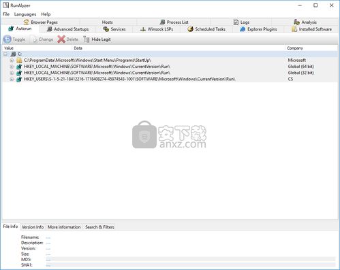The width and height of the screenshot is (340, 270).
Task: Click the RunAlyzer title bar icon
Action: click(x=5, y=5)
